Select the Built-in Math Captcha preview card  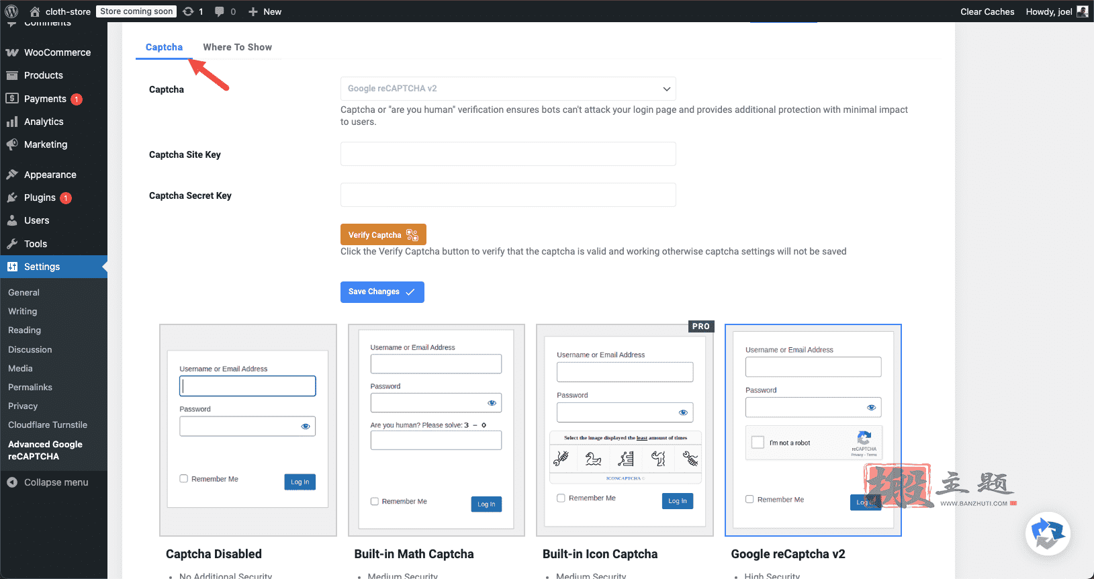(437, 430)
